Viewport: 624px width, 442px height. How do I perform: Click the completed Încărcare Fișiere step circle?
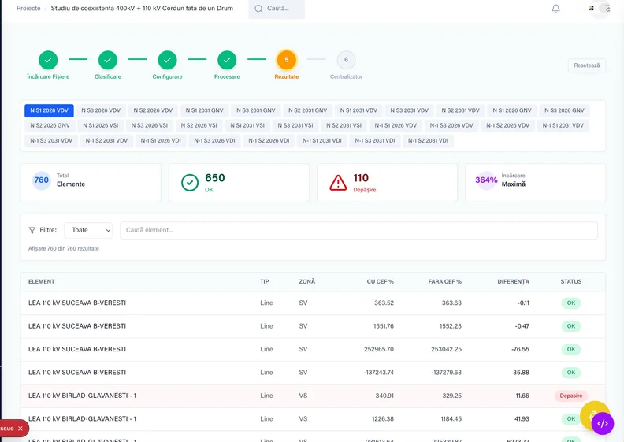coord(48,60)
